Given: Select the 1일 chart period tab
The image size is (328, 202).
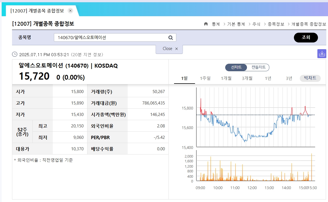Looking at the screenshot, I should point(184,78).
